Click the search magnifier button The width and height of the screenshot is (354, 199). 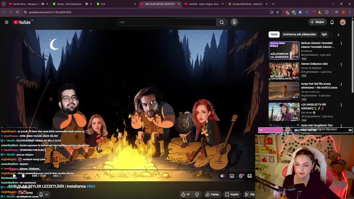pyautogui.click(x=222, y=22)
